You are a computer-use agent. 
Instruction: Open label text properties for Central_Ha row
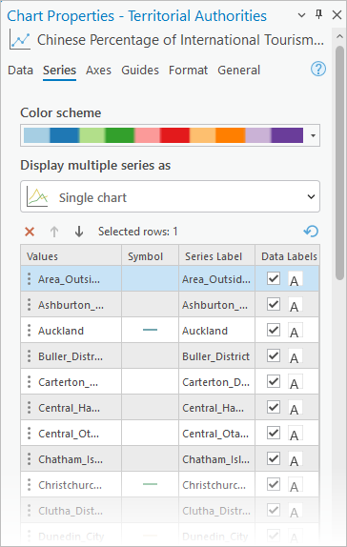(295, 408)
